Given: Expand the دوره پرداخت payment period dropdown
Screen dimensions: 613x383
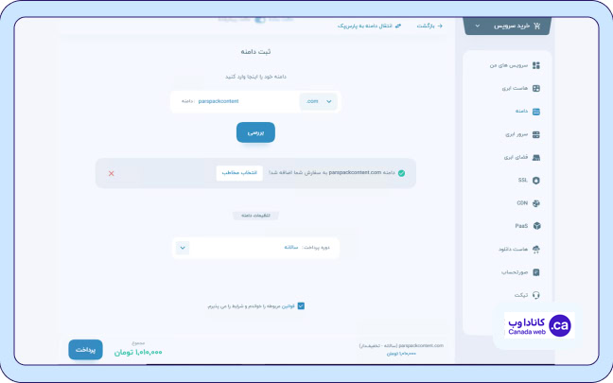Looking at the screenshot, I should (x=183, y=247).
